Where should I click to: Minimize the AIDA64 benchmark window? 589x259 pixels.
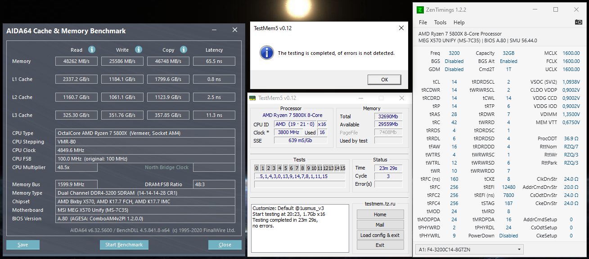pyautogui.click(x=214, y=30)
